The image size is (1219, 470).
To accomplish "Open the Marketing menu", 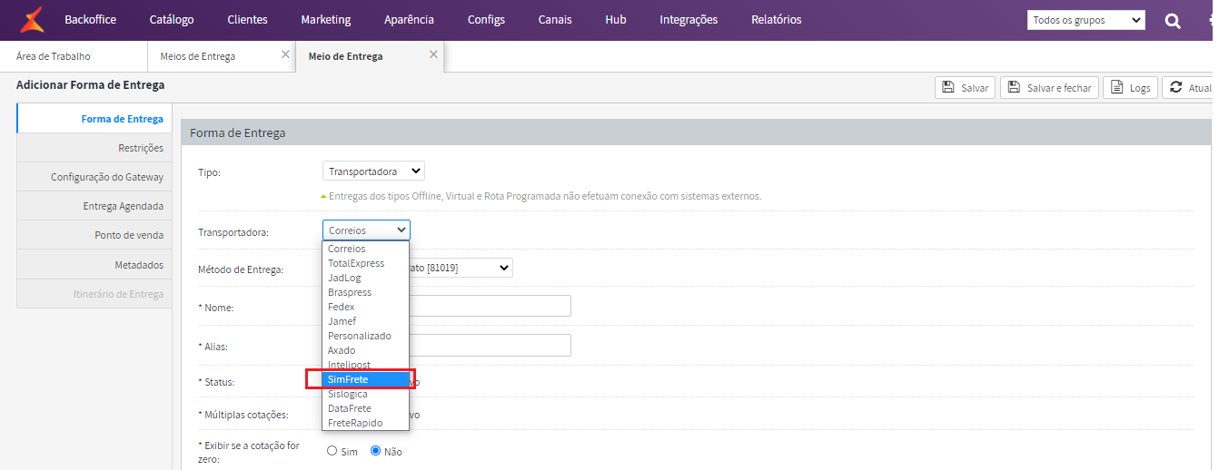I will 325,19.
